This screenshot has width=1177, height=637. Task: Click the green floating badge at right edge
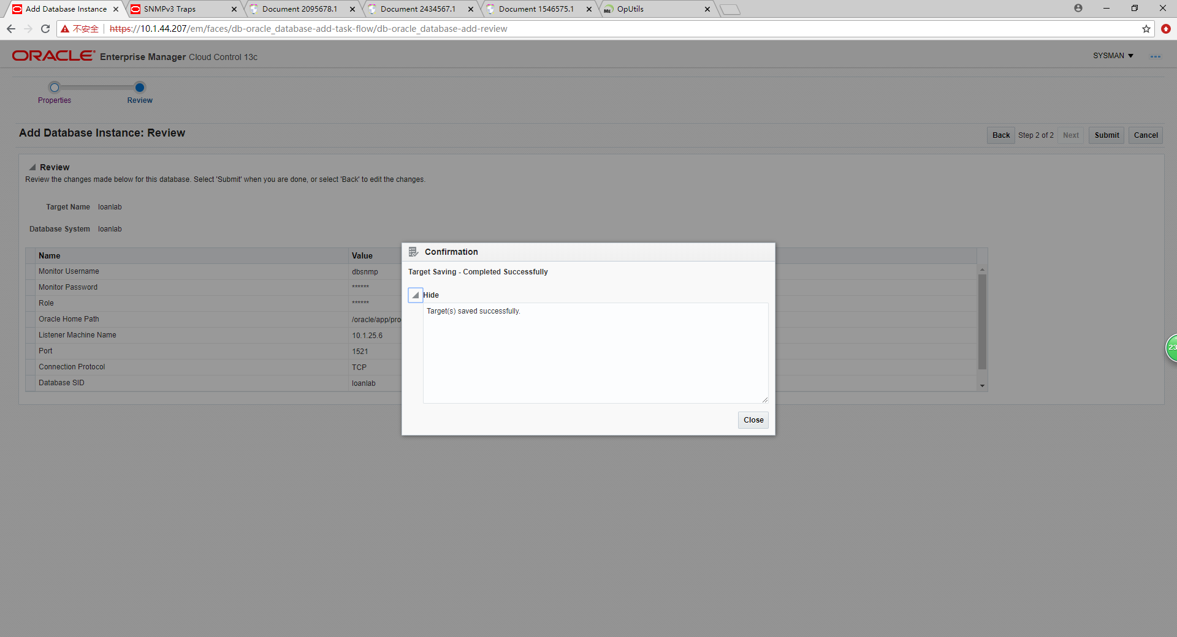(x=1171, y=348)
